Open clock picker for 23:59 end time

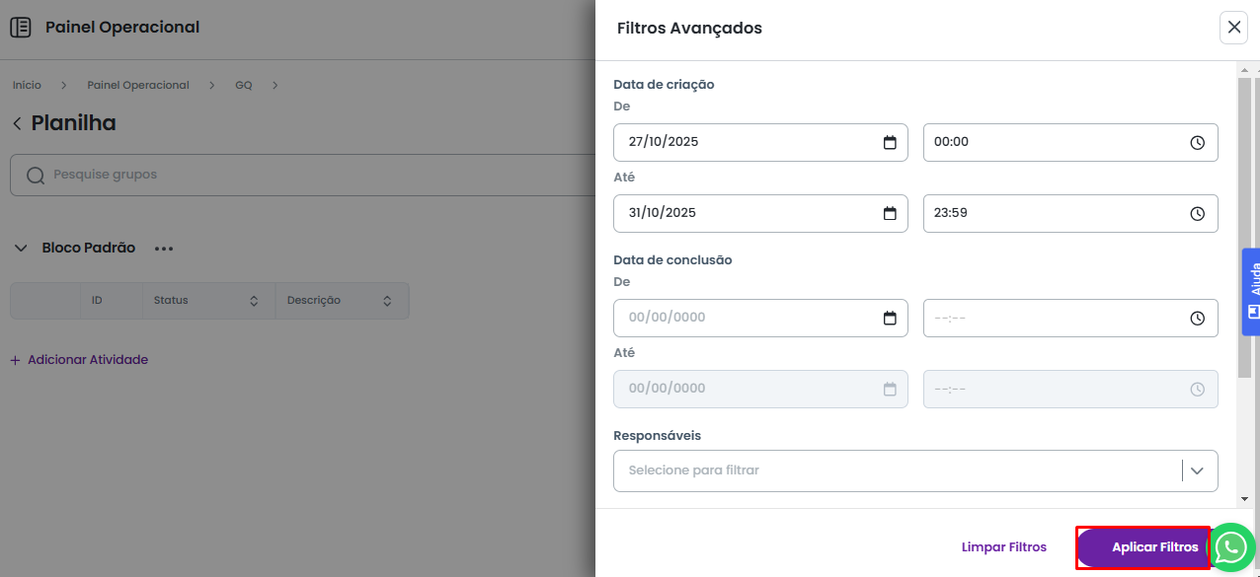1197,213
